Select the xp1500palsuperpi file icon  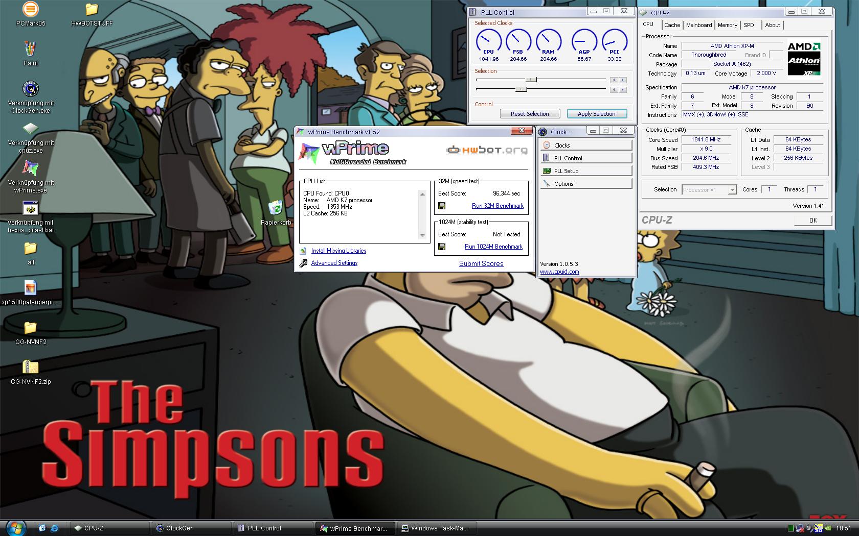pyautogui.click(x=31, y=288)
